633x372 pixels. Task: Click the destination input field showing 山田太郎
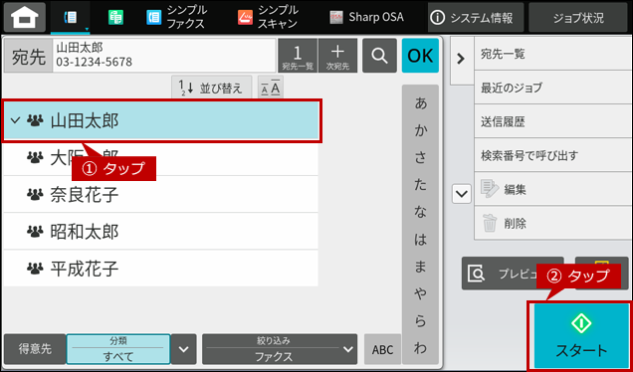pos(164,56)
